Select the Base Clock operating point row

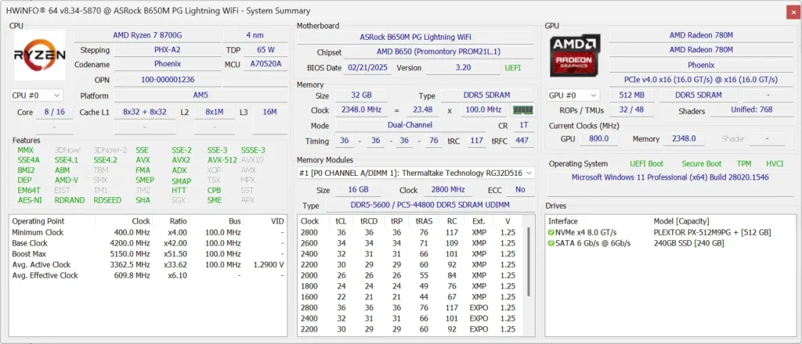pos(148,243)
